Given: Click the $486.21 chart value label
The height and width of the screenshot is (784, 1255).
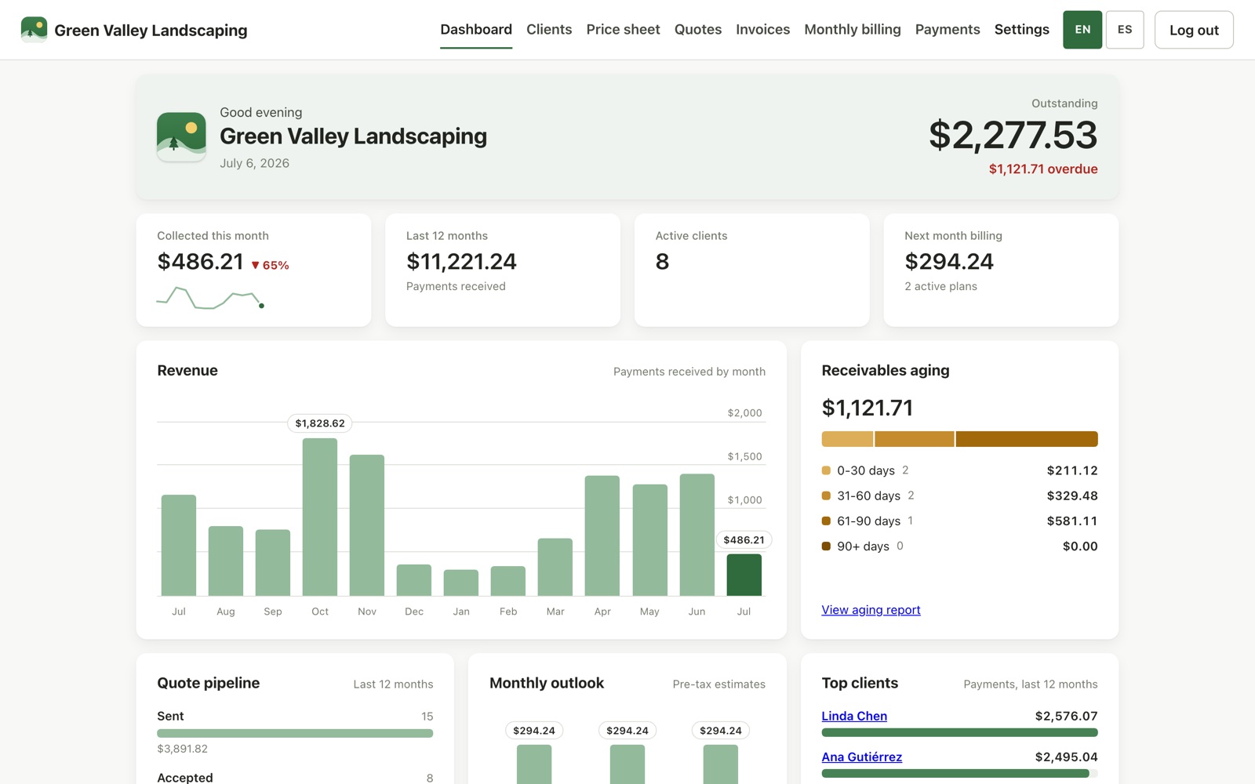Looking at the screenshot, I should (744, 540).
